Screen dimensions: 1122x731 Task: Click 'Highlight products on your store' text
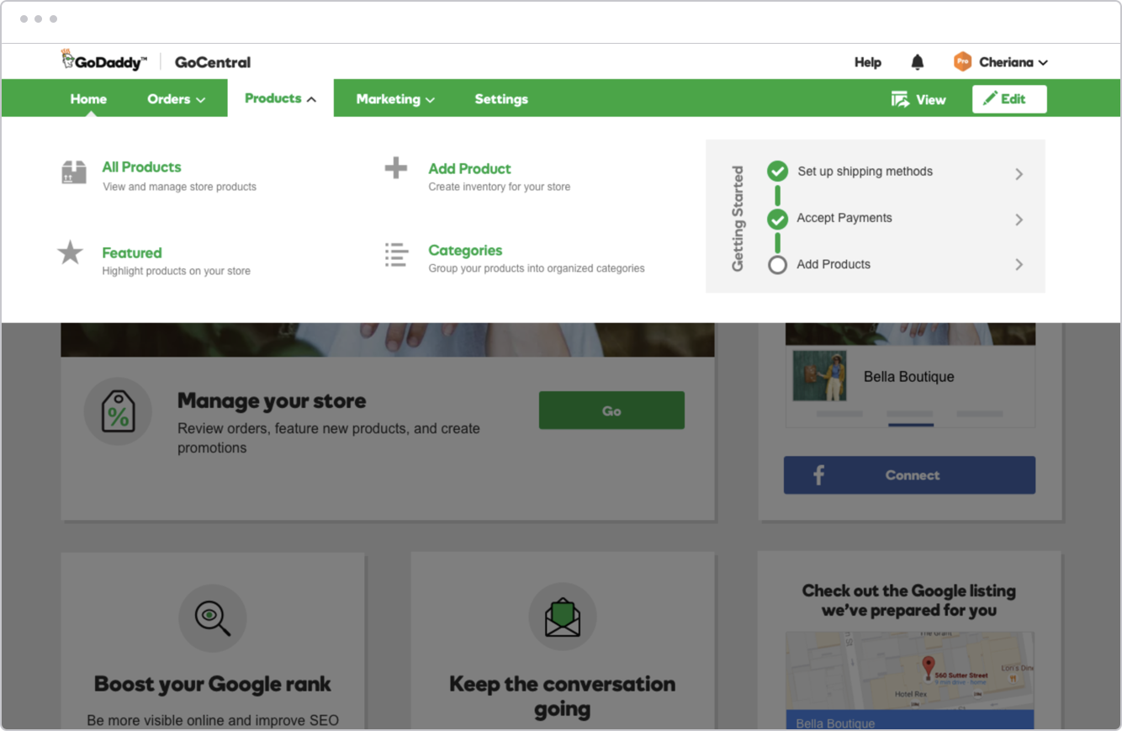point(176,271)
